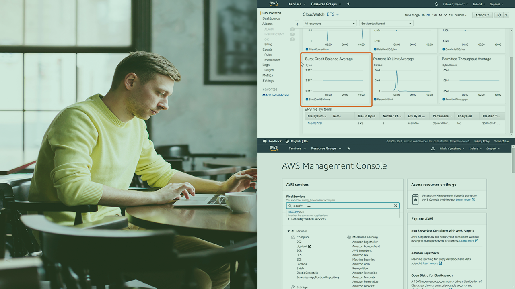Click the AWS Console Mobile App icon
This screenshot has width=515, height=289.
[x=416, y=199]
